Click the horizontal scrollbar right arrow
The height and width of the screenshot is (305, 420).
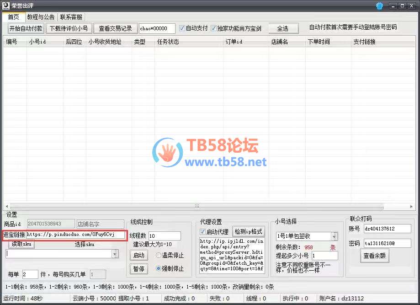click(x=411, y=206)
